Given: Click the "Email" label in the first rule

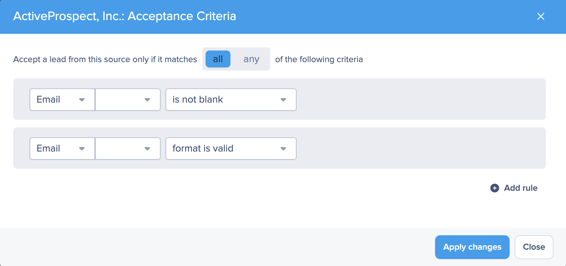Looking at the screenshot, I should tap(48, 99).
